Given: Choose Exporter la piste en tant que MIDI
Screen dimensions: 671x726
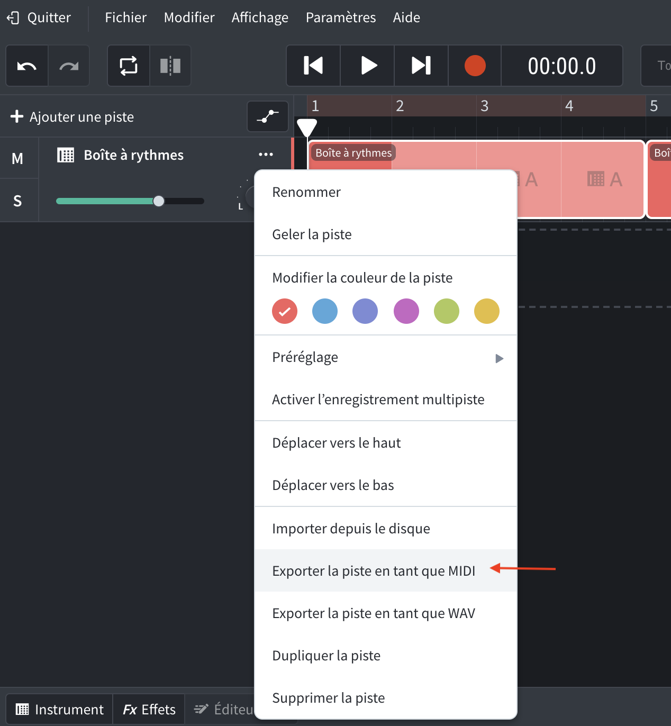Looking at the screenshot, I should 374,571.
